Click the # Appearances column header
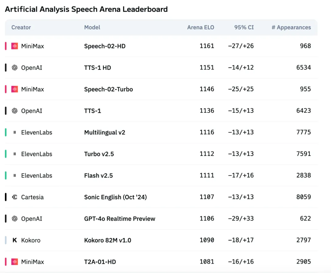Viewport: 331px width, 273px height. pos(291,27)
